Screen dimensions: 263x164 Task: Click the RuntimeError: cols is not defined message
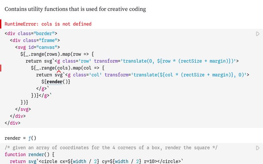click(48, 24)
